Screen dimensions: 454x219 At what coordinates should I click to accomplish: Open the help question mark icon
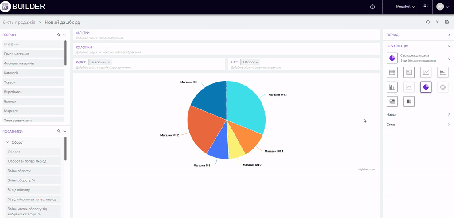(x=372, y=7)
